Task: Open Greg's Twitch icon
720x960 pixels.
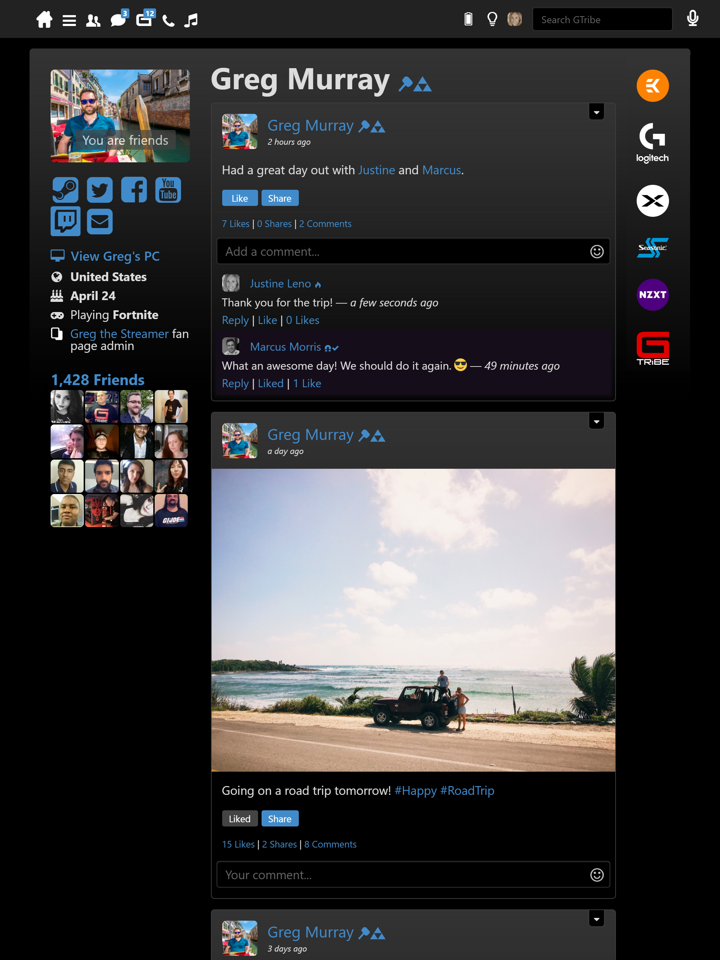Action: (x=65, y=221)
